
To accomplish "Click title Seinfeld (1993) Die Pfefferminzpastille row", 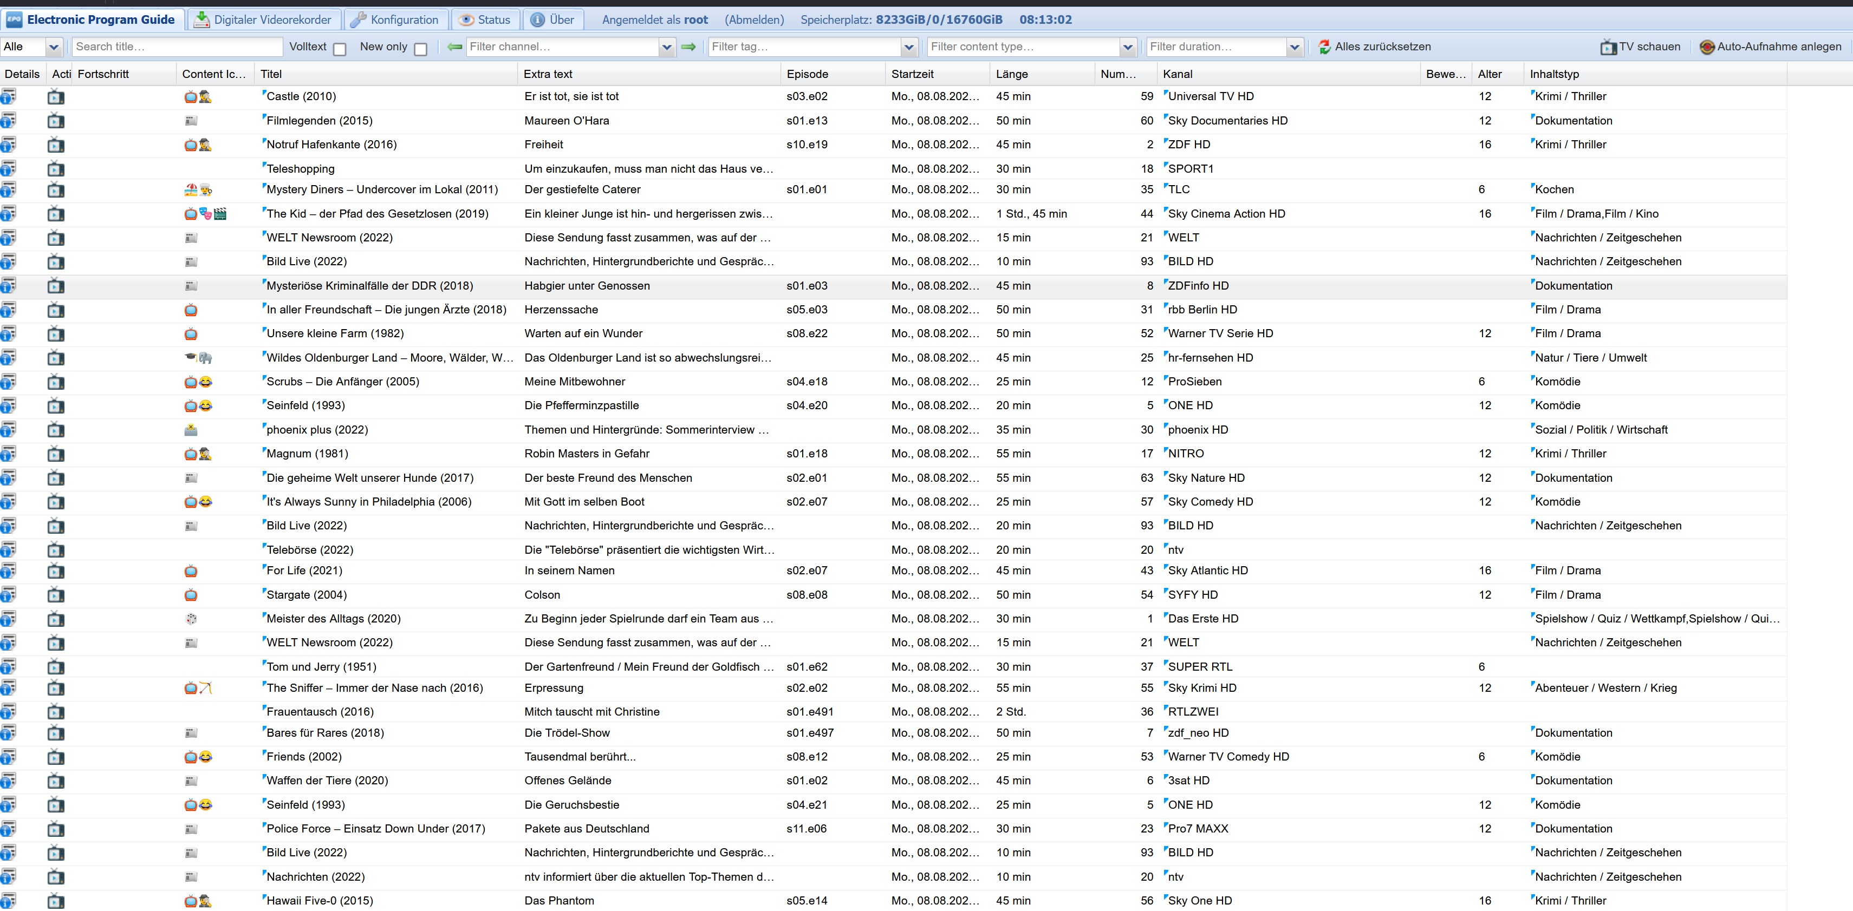I will tap(305, 405).
